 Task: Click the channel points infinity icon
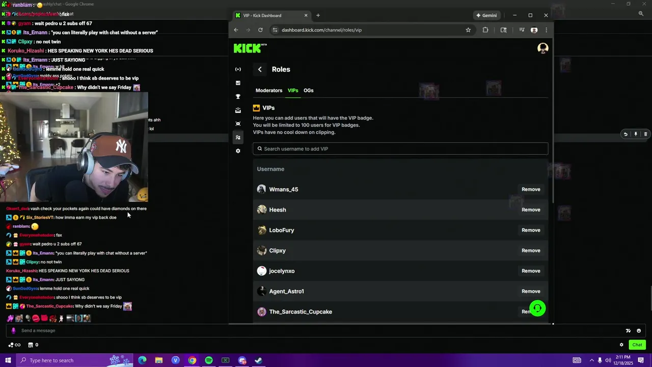[x=14, y=345]
